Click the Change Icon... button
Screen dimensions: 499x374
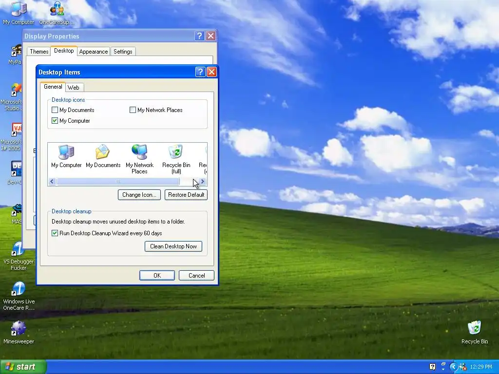(139, 195)
